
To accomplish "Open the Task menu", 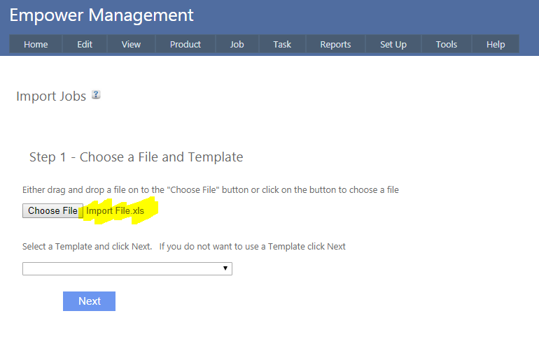I will pos(282,44).
